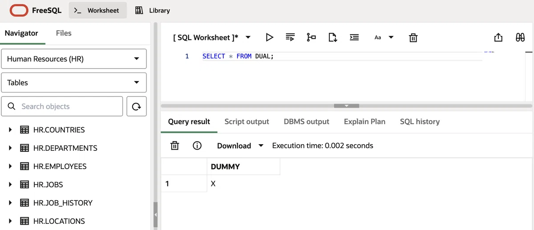Click the HR.COUNTRIES table icon
The height and width of the screenshot is (230, 534).
coord(25,130)
